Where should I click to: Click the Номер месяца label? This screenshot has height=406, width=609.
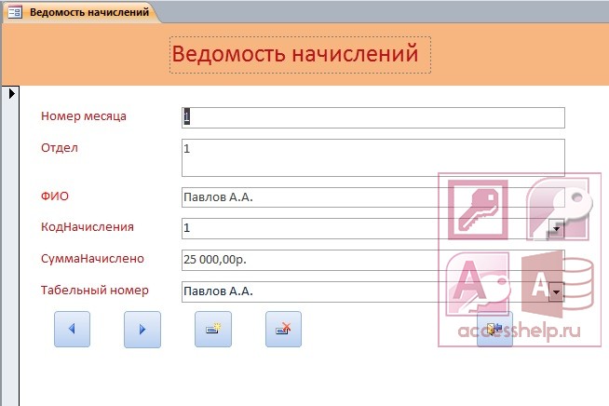[x=84, y=116]
